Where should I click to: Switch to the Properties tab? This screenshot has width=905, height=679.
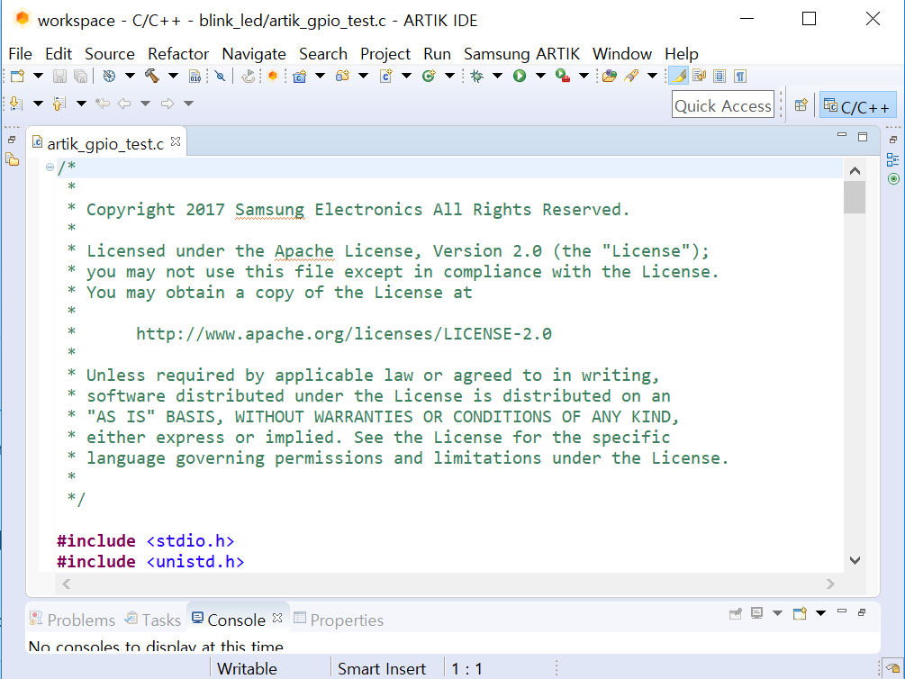coord(339,620)
